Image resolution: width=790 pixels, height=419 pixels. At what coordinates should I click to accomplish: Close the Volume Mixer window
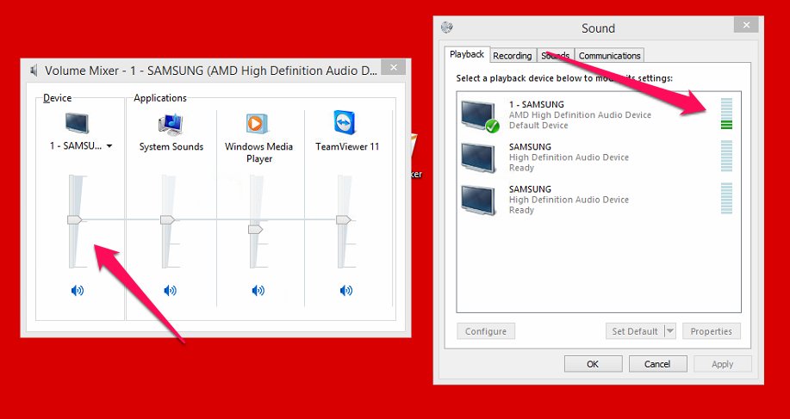click(394, 67)
